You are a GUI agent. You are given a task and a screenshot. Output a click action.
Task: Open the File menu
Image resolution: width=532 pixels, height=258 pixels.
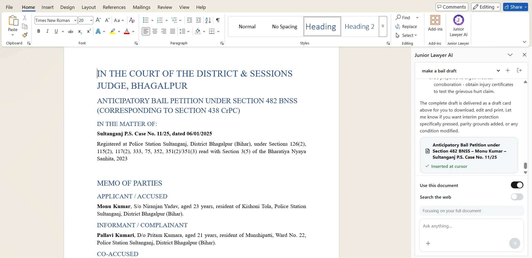pos(9,7)
